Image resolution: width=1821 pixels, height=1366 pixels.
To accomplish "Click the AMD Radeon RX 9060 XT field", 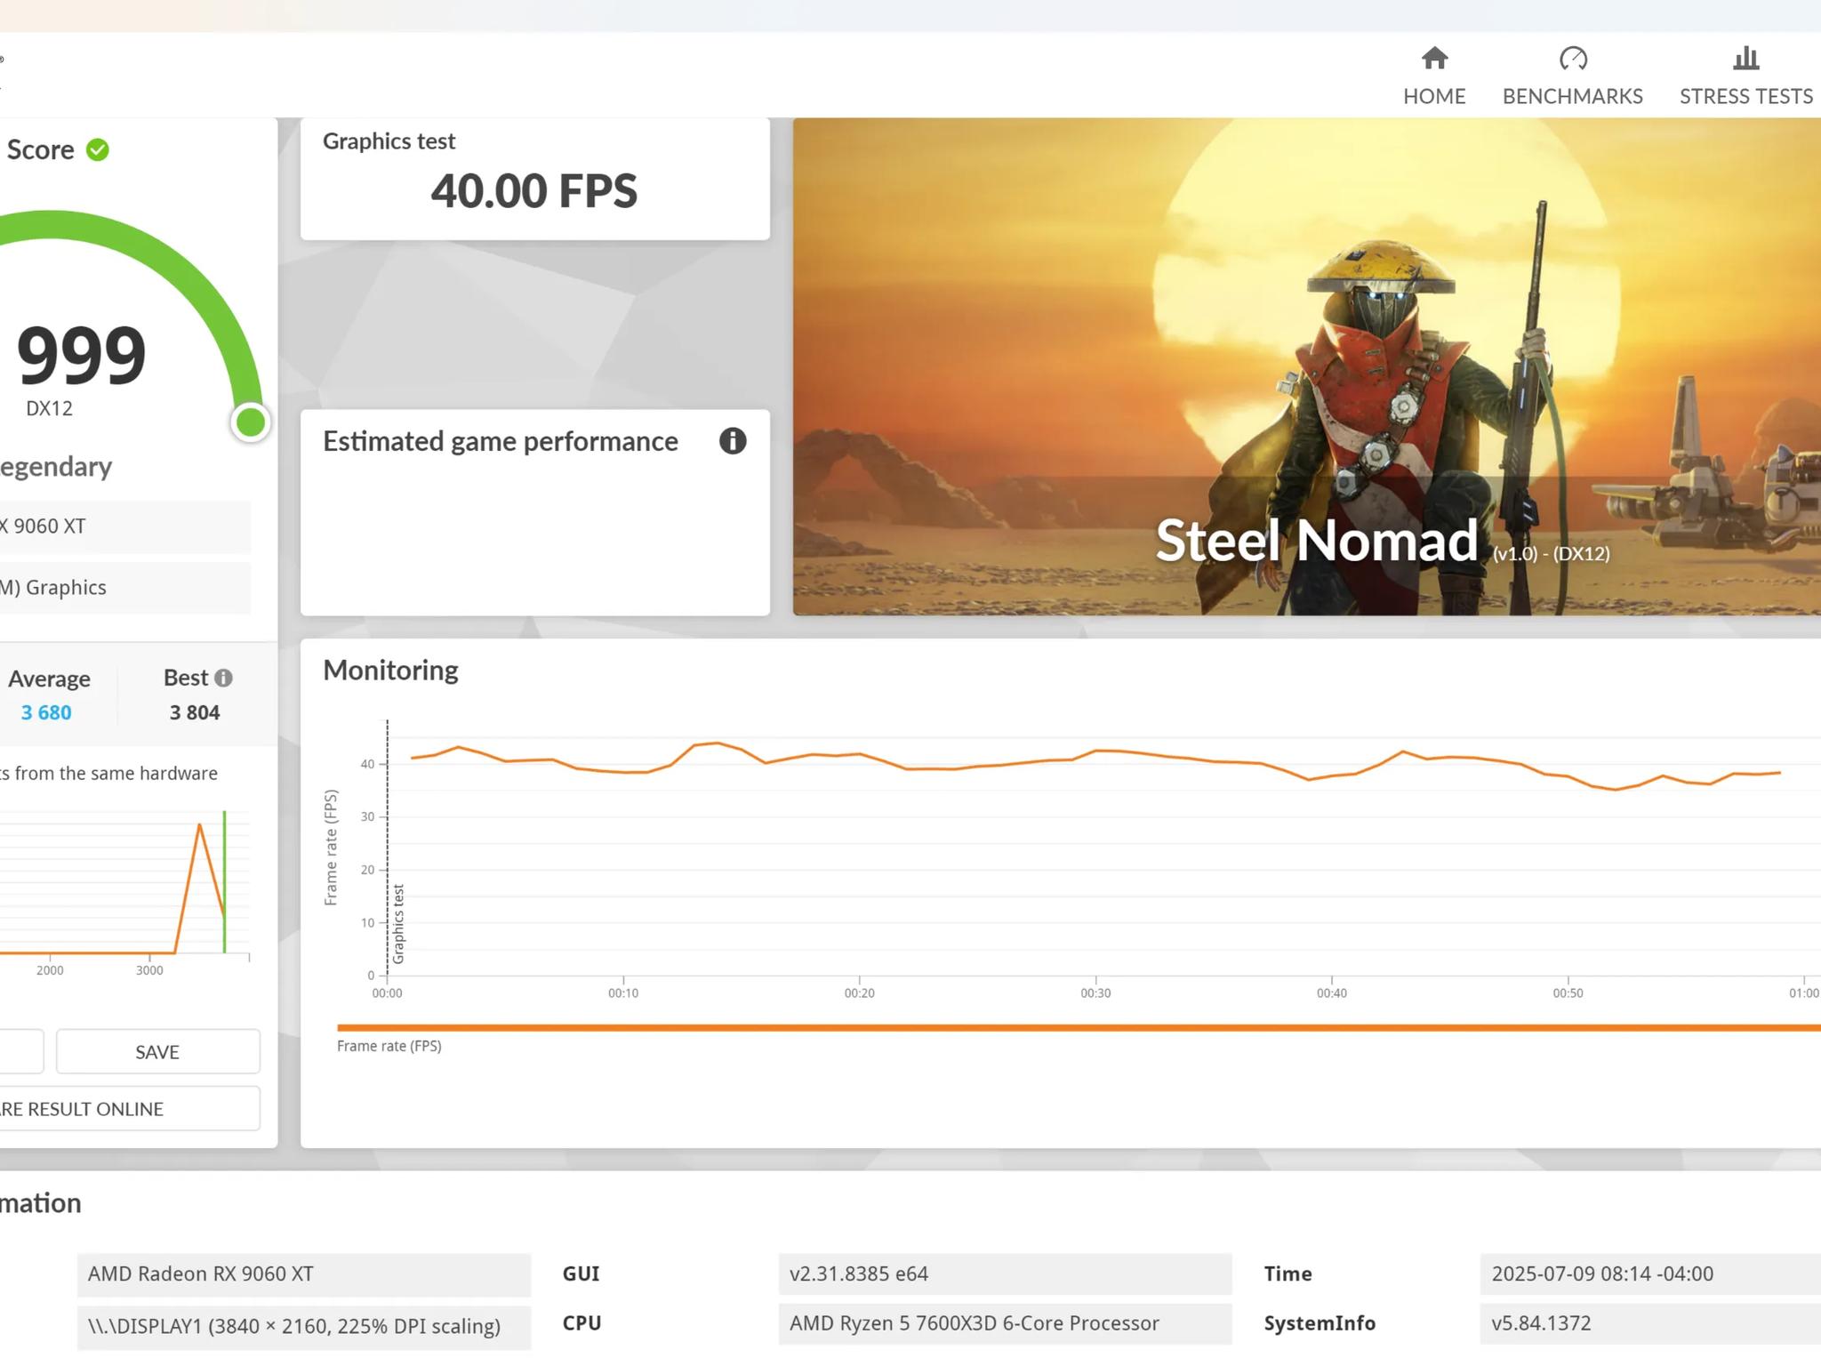I will (x=304, y=1274).
